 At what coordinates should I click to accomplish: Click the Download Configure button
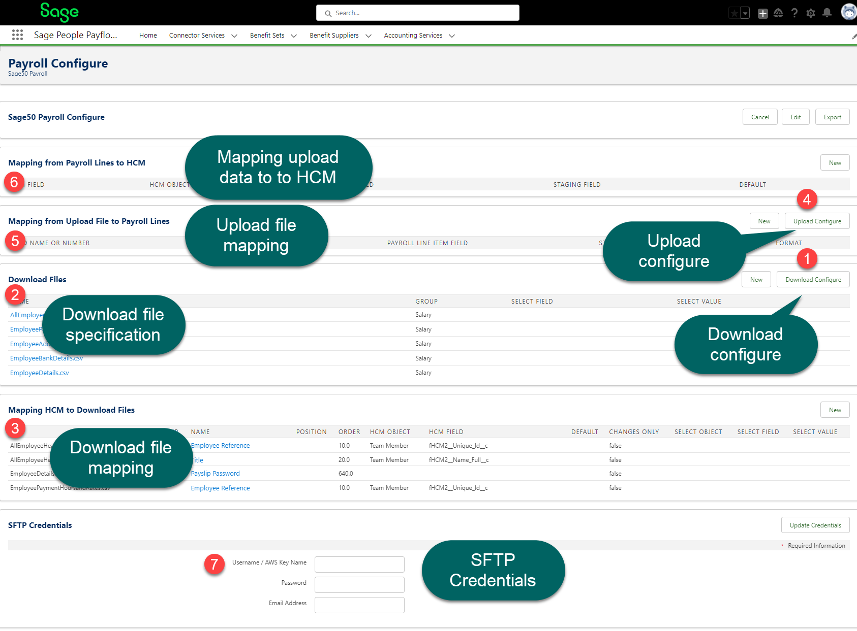tap(813, 280)
